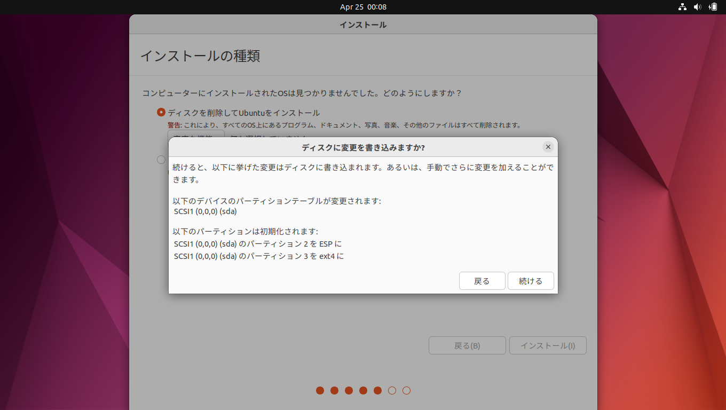This screenshot has width=726, height=410.
Task: Click the dialog title ディスクに変更を書き込みますか?
Action: (x=363, y=147)
